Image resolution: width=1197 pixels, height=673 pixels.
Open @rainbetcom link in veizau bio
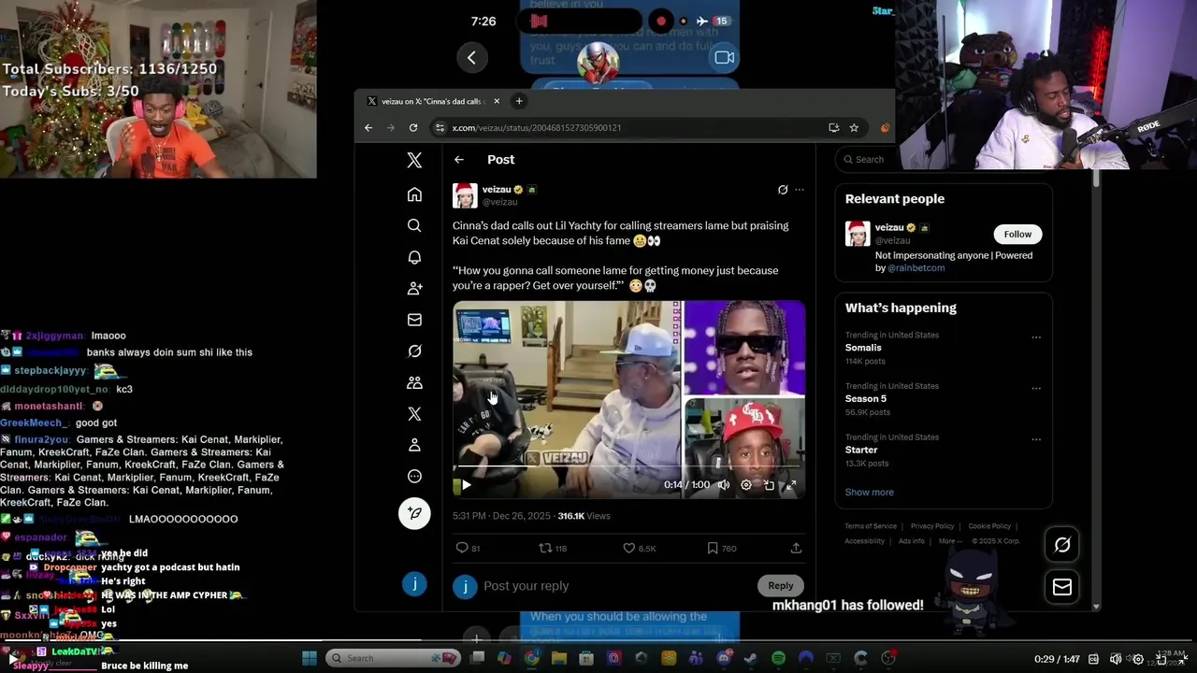coord(916,268)
